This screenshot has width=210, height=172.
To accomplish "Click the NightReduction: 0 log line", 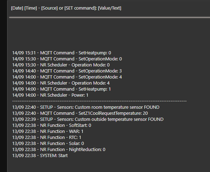I will [59, 150].
